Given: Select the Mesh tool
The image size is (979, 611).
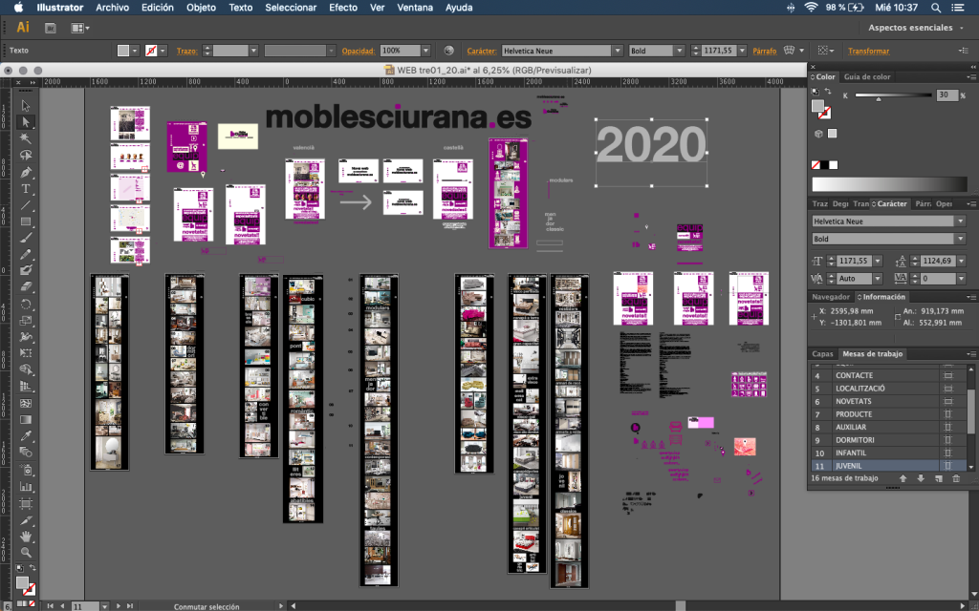Looking at the screenshot, I should point(26,404).
